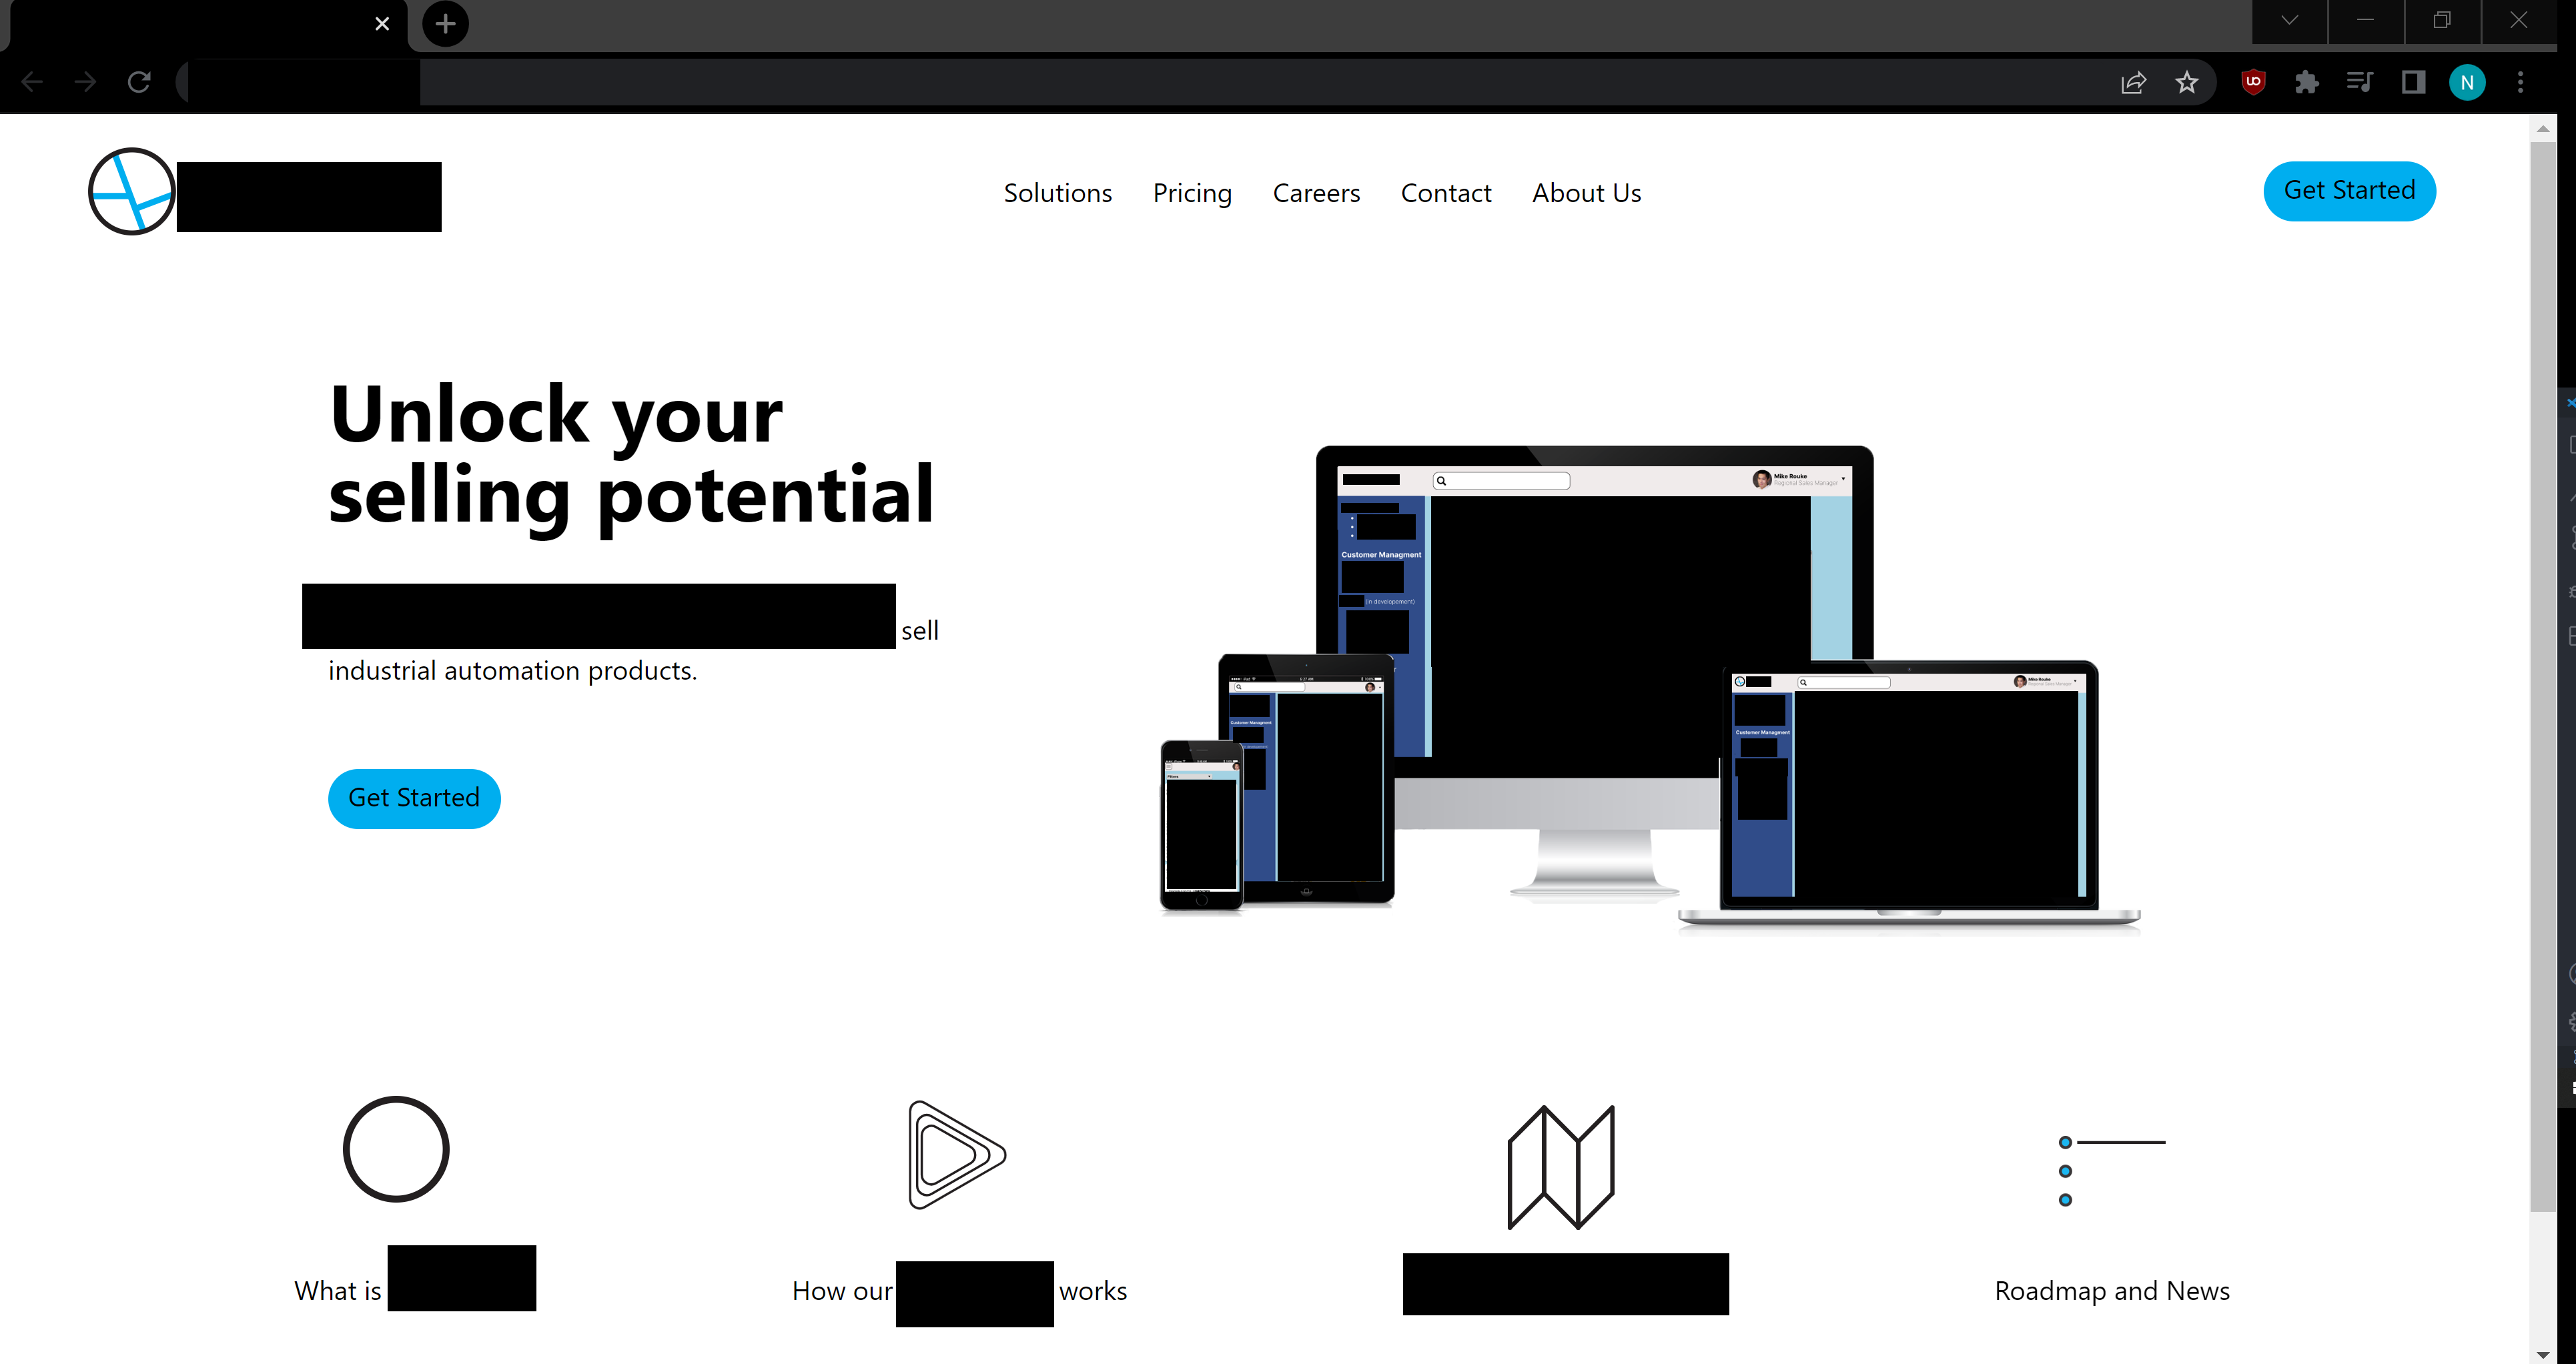Select the Pricing navigation menu item
Screen dimensions: 2576x1364
1193,192
